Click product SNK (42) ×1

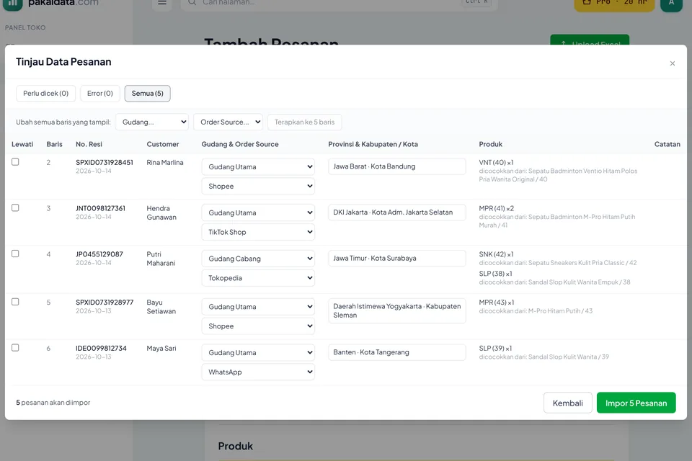click(x=496, y=254)
